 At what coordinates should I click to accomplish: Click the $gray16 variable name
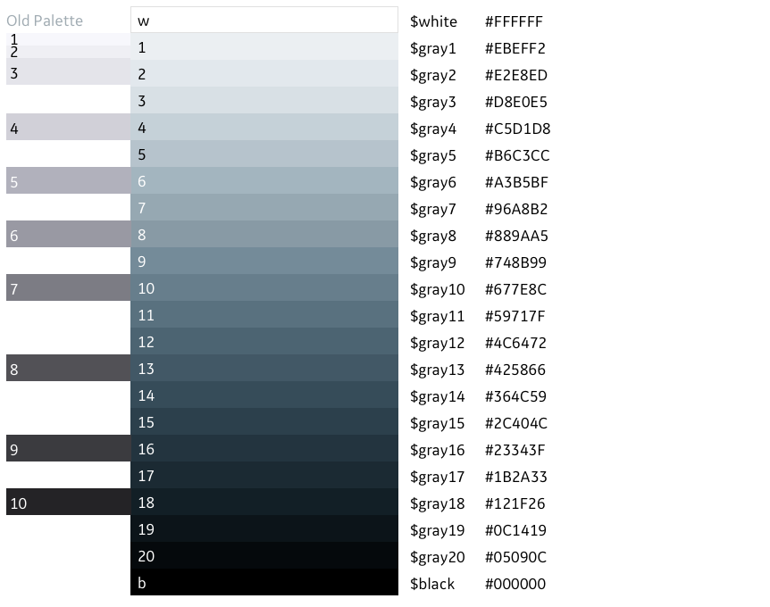point(438,450)
